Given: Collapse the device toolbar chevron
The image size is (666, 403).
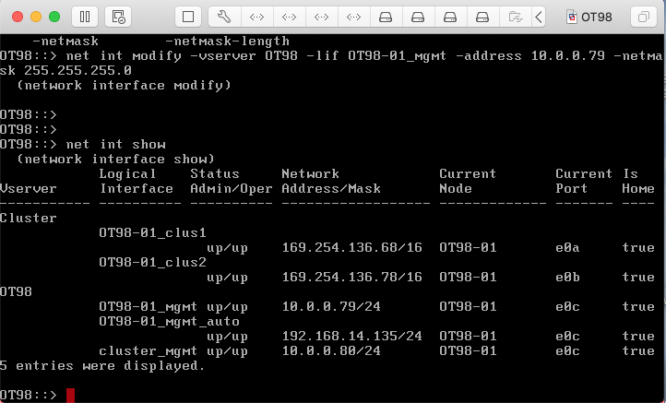Looking at the screenshot, I should point(539,17).
